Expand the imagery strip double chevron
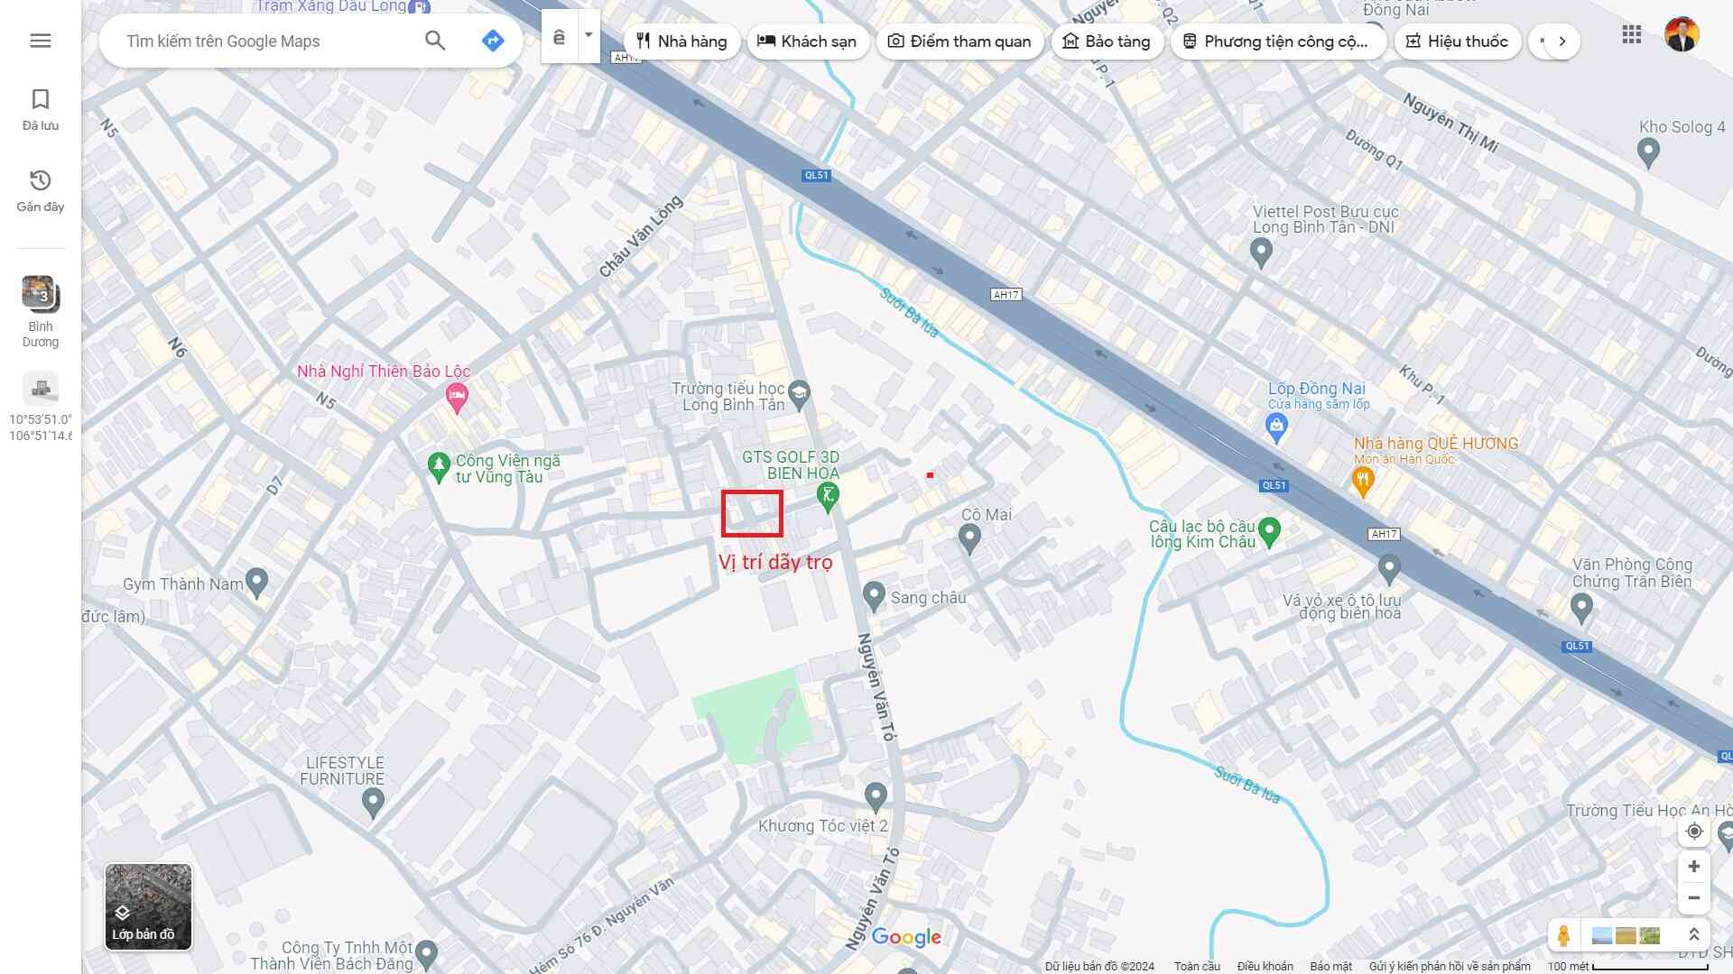Viewport: 1733px width, 974px height. [1694, 935]
